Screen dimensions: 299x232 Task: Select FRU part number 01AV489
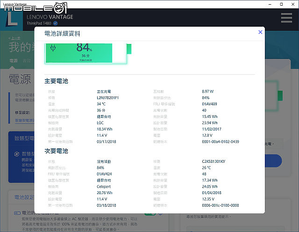pos(209,104)
